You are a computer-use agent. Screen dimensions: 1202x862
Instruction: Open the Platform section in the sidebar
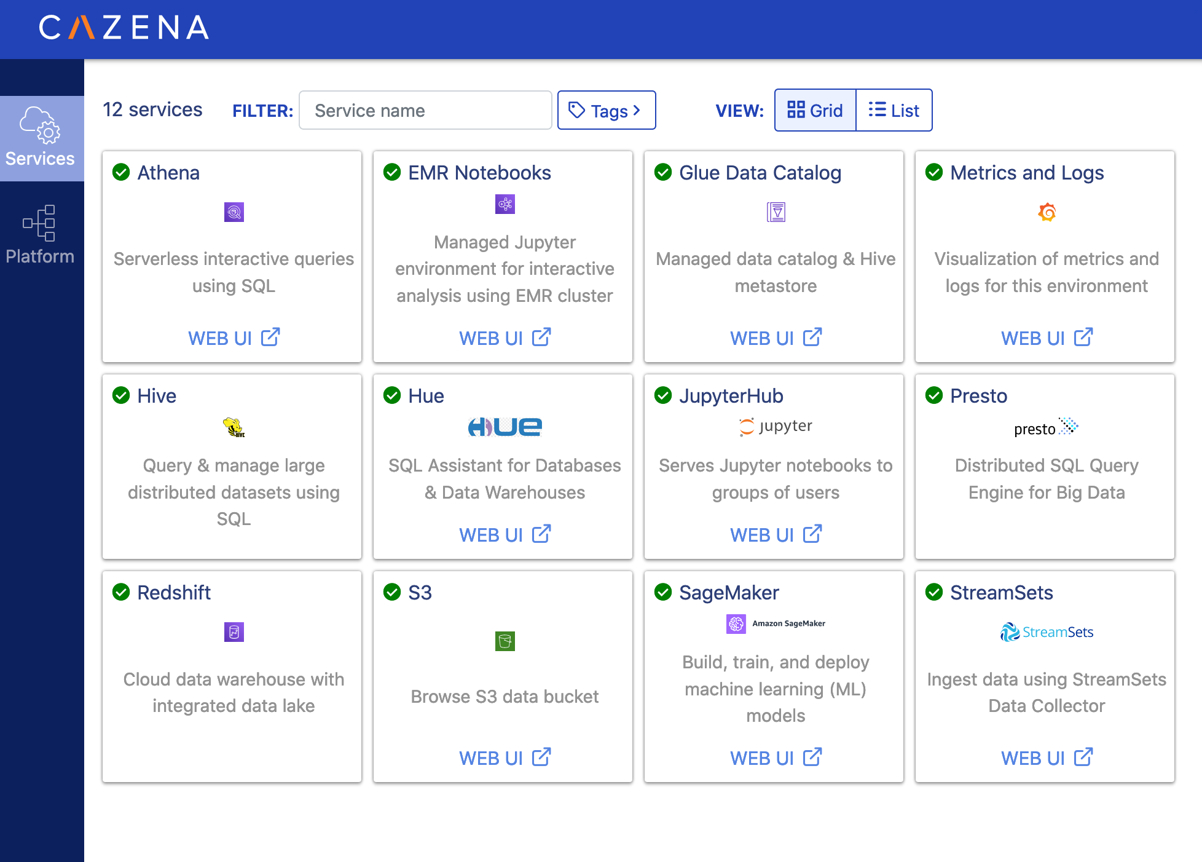point(41,235)
